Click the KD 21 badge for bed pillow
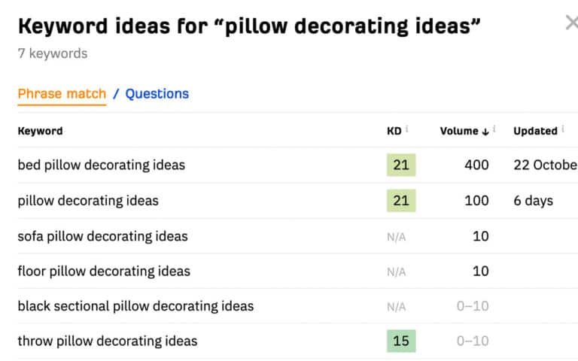The image size is (578, 361). point(400,165)
